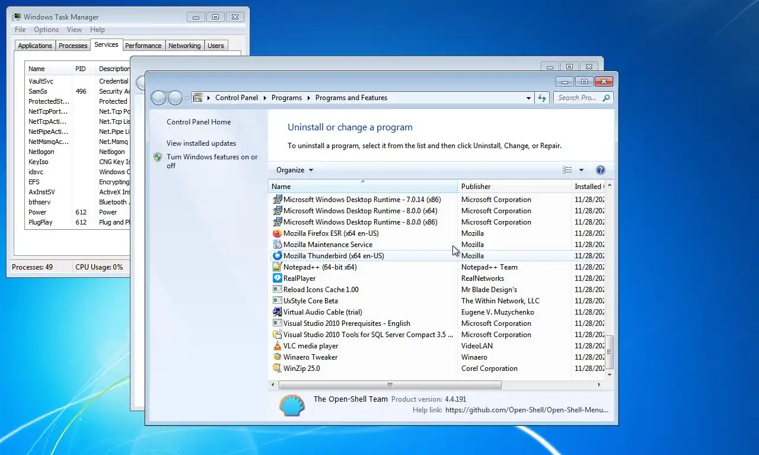Click the refresh button beside address bar
The height and width of the screenshot is (455, 759).
pos(542,98)
